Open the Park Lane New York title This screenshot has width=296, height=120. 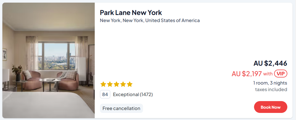(131, 13)
